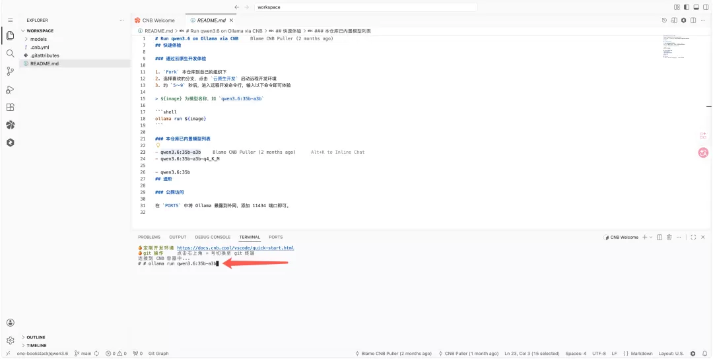
Task: Toggle the secondary side bar
Action: tap(705, 7)
